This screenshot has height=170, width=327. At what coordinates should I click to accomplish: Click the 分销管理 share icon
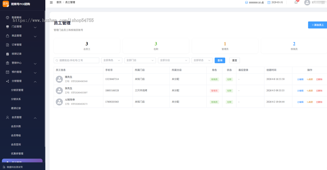8,81
